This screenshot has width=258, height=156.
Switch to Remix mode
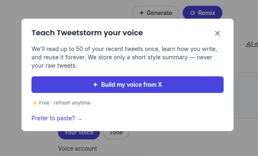click(x=203, y=13)
